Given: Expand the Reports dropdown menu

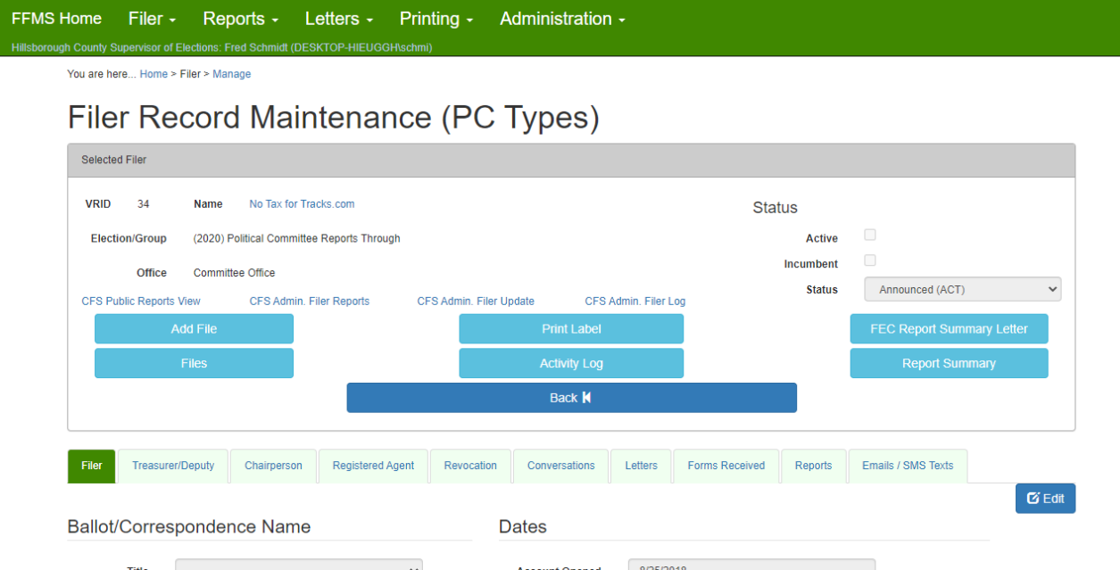Looking at the screenshot, I should point(241,19).
